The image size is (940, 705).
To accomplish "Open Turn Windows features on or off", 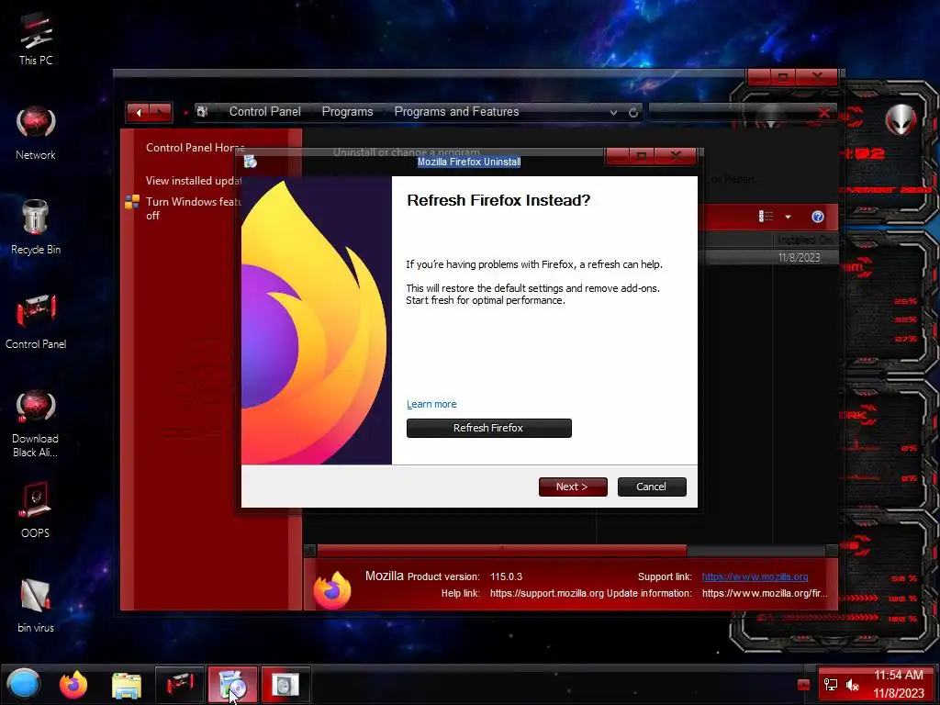I will click(x=193, y=208).
